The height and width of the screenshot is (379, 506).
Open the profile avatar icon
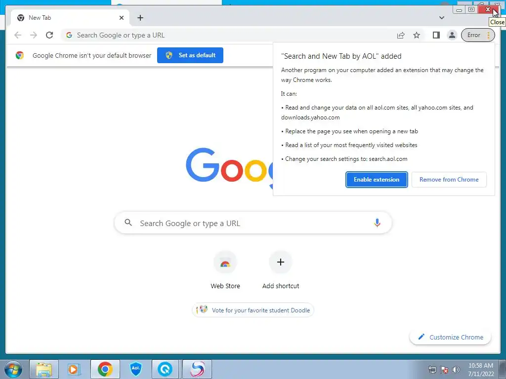(x=452, y=35)
